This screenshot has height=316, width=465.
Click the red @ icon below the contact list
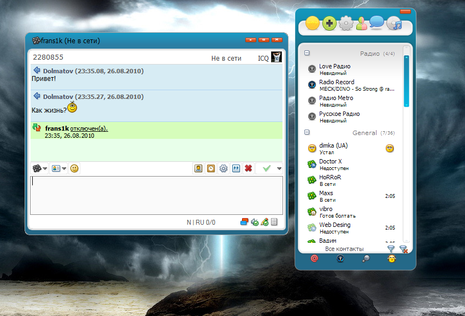(x=314, y=259)
